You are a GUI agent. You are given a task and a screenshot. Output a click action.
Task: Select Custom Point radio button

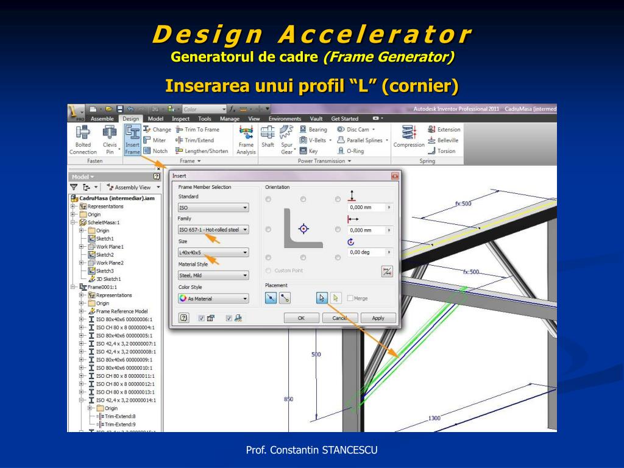click(x=268, y=271)
